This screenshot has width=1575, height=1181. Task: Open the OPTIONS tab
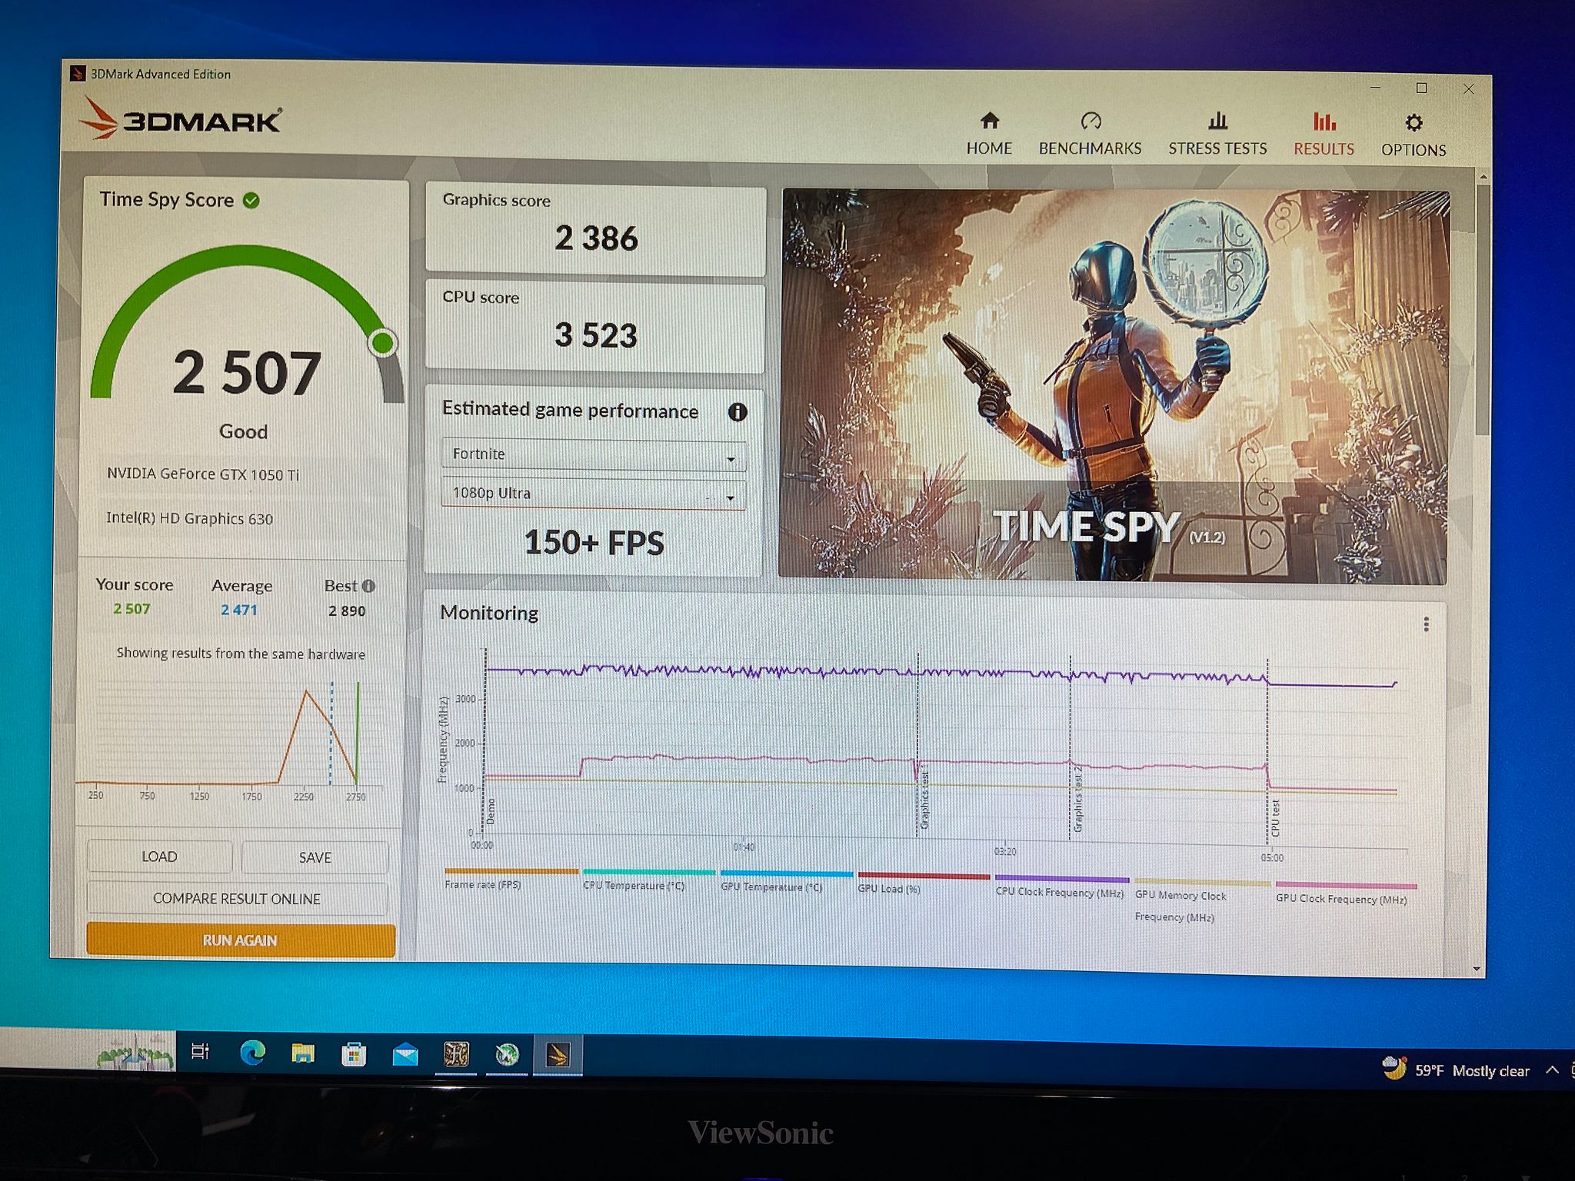click(x=1414, y=135)
